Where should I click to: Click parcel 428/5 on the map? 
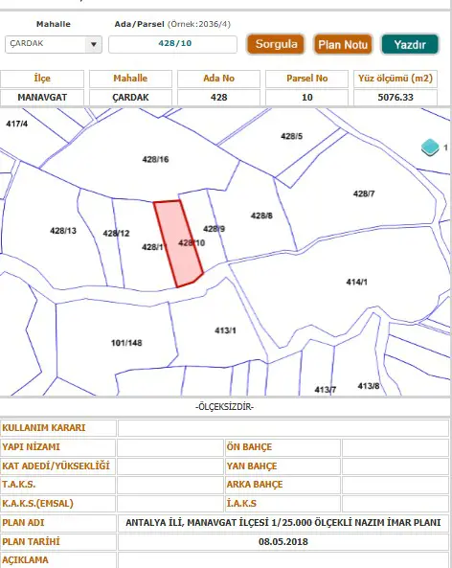click(x=291, y=136)
